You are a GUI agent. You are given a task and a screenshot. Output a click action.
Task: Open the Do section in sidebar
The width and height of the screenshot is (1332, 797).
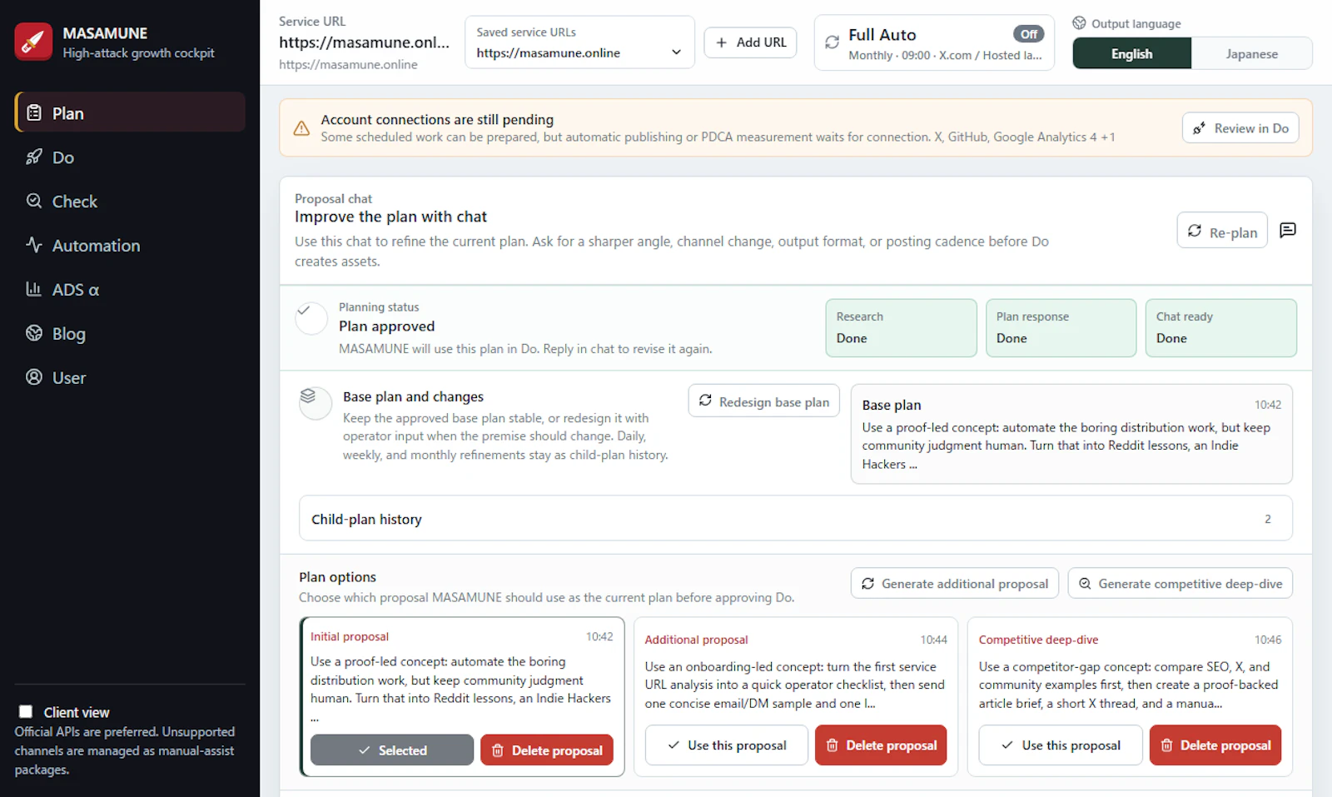(x=130, y=157)
